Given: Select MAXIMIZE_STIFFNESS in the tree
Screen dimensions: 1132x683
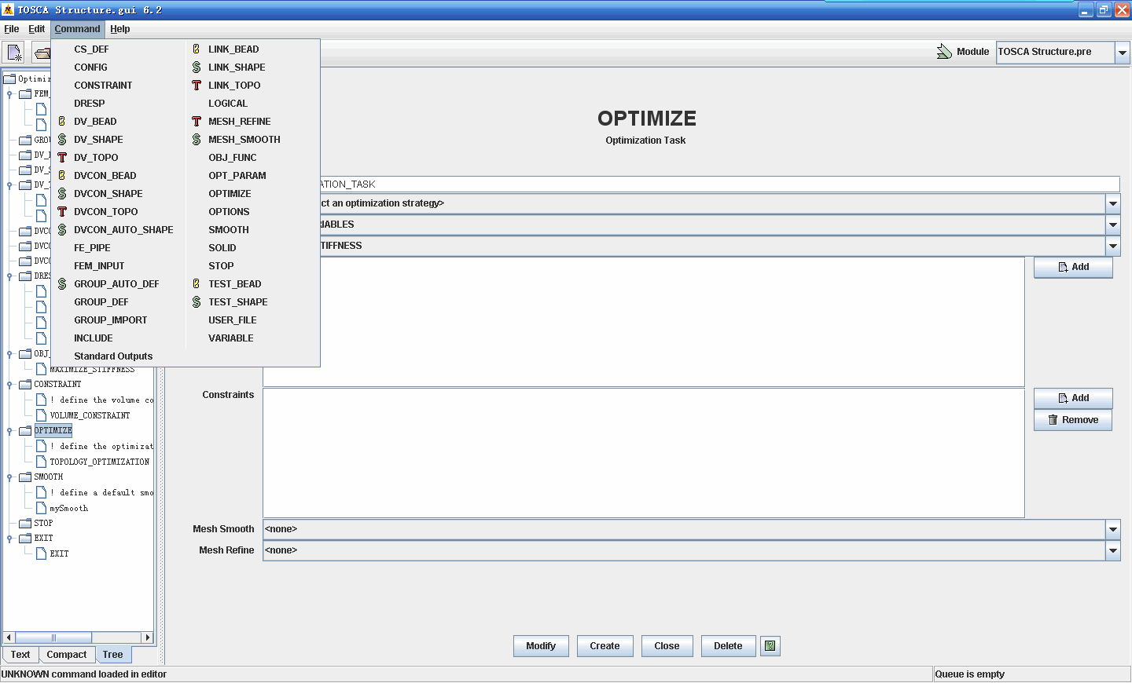Looking at the screenshot, I should pyautogui.click(x=92, y=370).
